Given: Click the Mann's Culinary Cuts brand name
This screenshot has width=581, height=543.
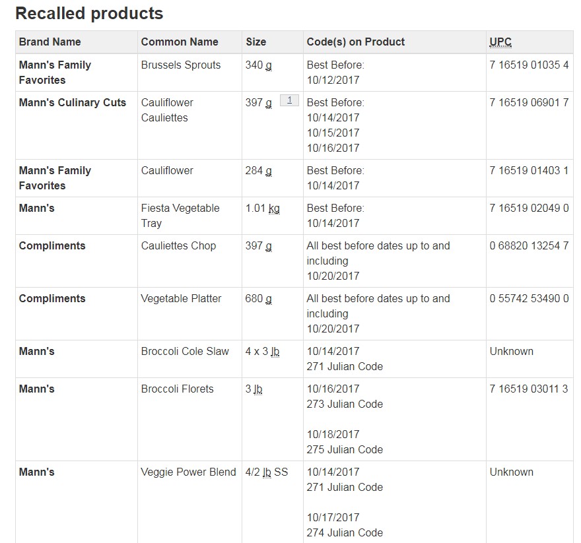Looking at the screenshot, I should (x=73, y=102).
